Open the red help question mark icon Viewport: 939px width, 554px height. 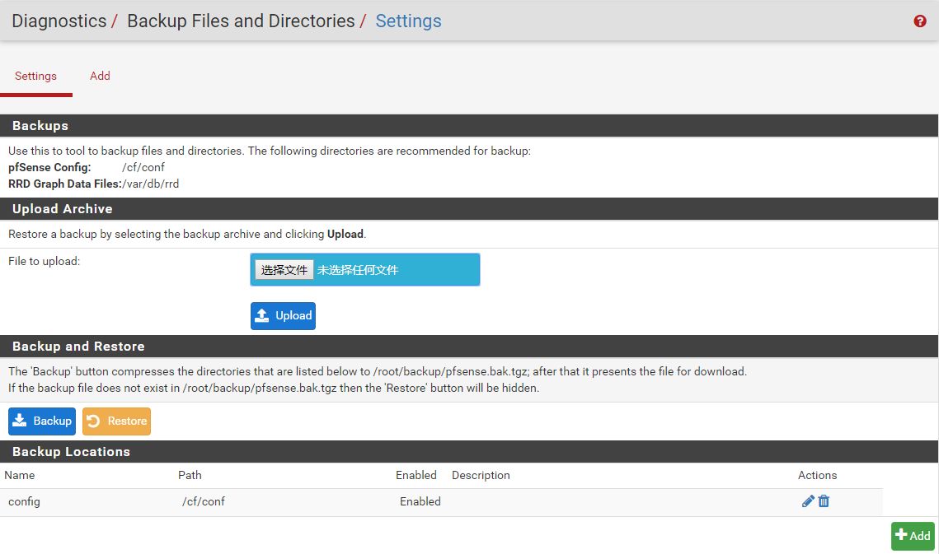tap(920, 21)
